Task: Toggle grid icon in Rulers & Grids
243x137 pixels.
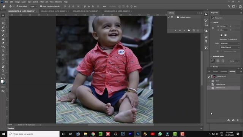Action: click(x=218, y=61)
